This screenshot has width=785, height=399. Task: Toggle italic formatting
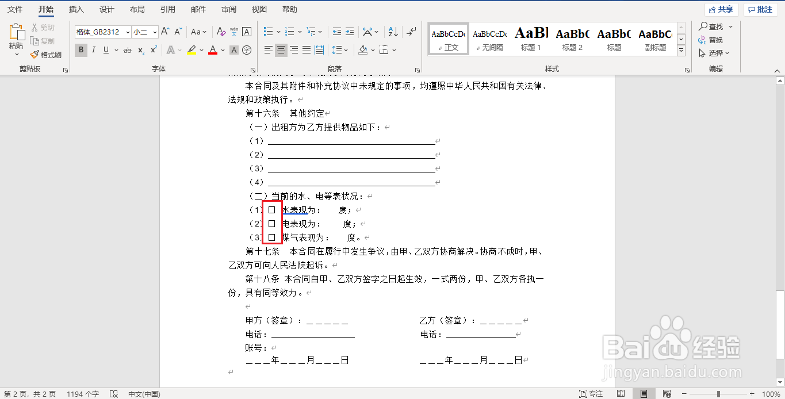click(94, 50)
